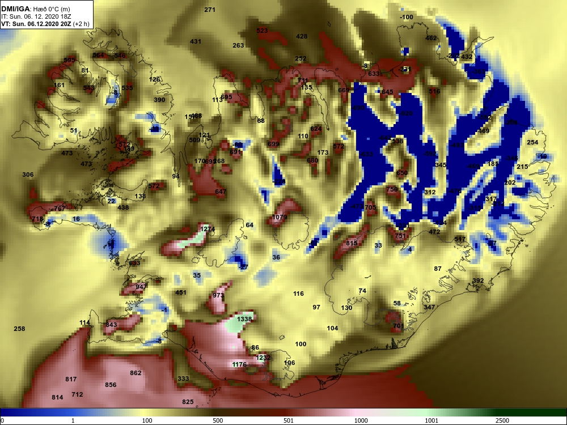The height and width of the screenshot is (425, 567).
Task: Click the map value 263
Action: 238,45
